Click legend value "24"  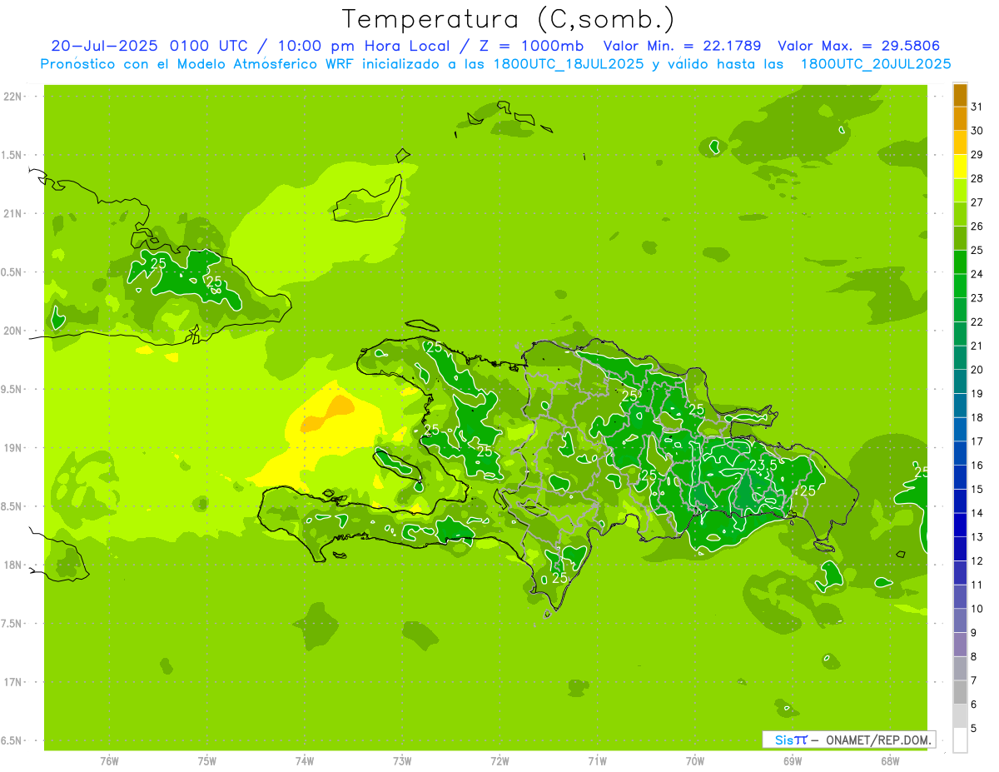tap(977, 274)
